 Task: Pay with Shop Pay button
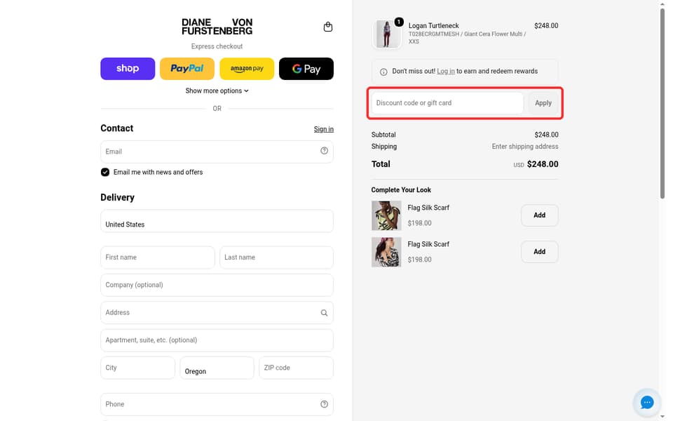[x=128, y=69]
